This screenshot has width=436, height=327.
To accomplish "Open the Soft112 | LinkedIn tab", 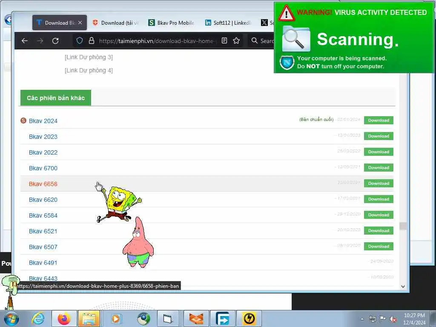I will (x=228, y=23).
